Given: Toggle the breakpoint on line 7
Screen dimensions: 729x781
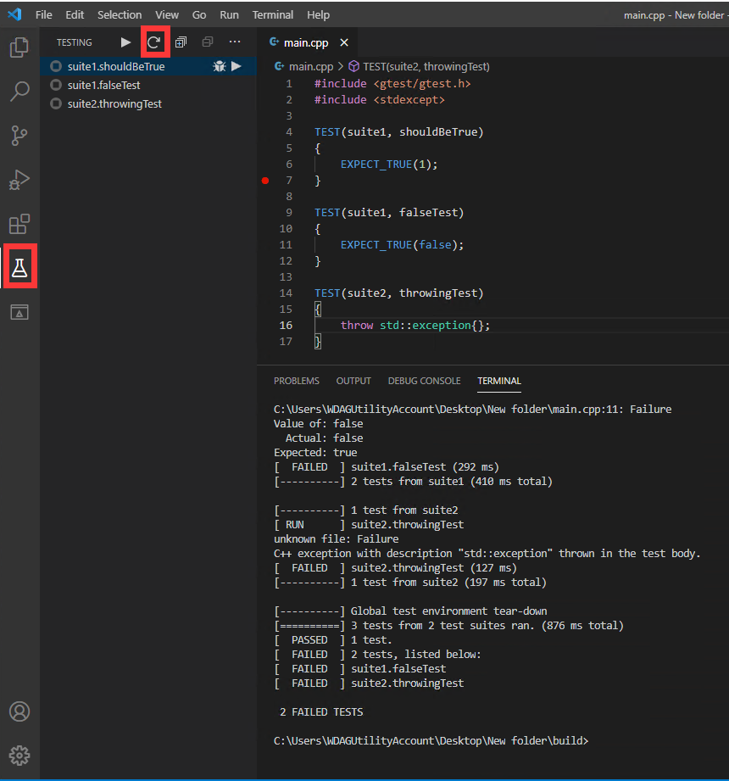Looking at the screenshot, I should [265, 181].
